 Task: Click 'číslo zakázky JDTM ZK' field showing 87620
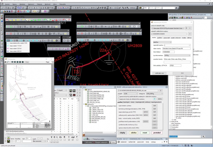175,65
